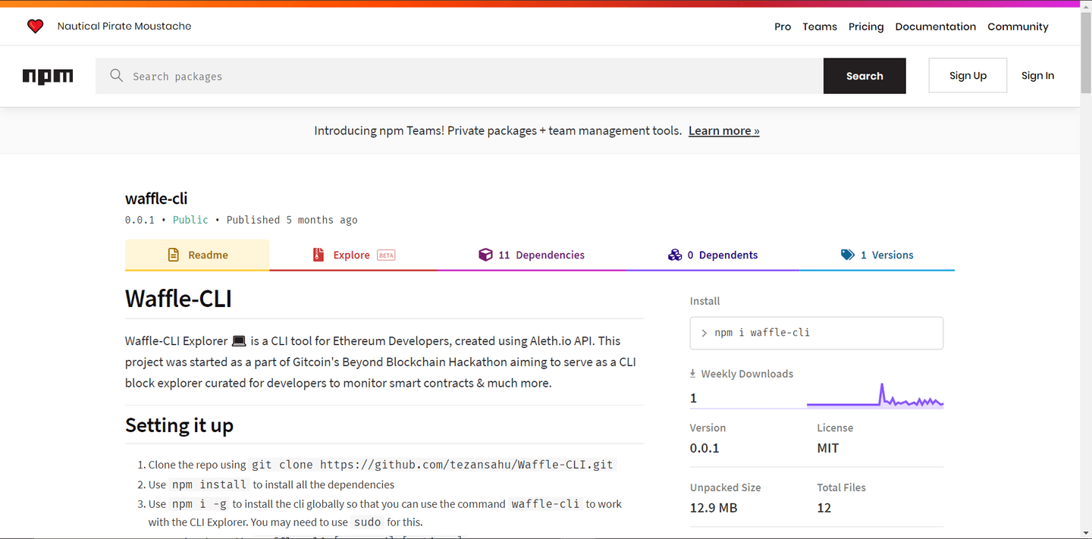The width and height of the screenshot is (1092, 539).
Task: Click the weekly downloads sparkline chart
Action: pos(875,396)
